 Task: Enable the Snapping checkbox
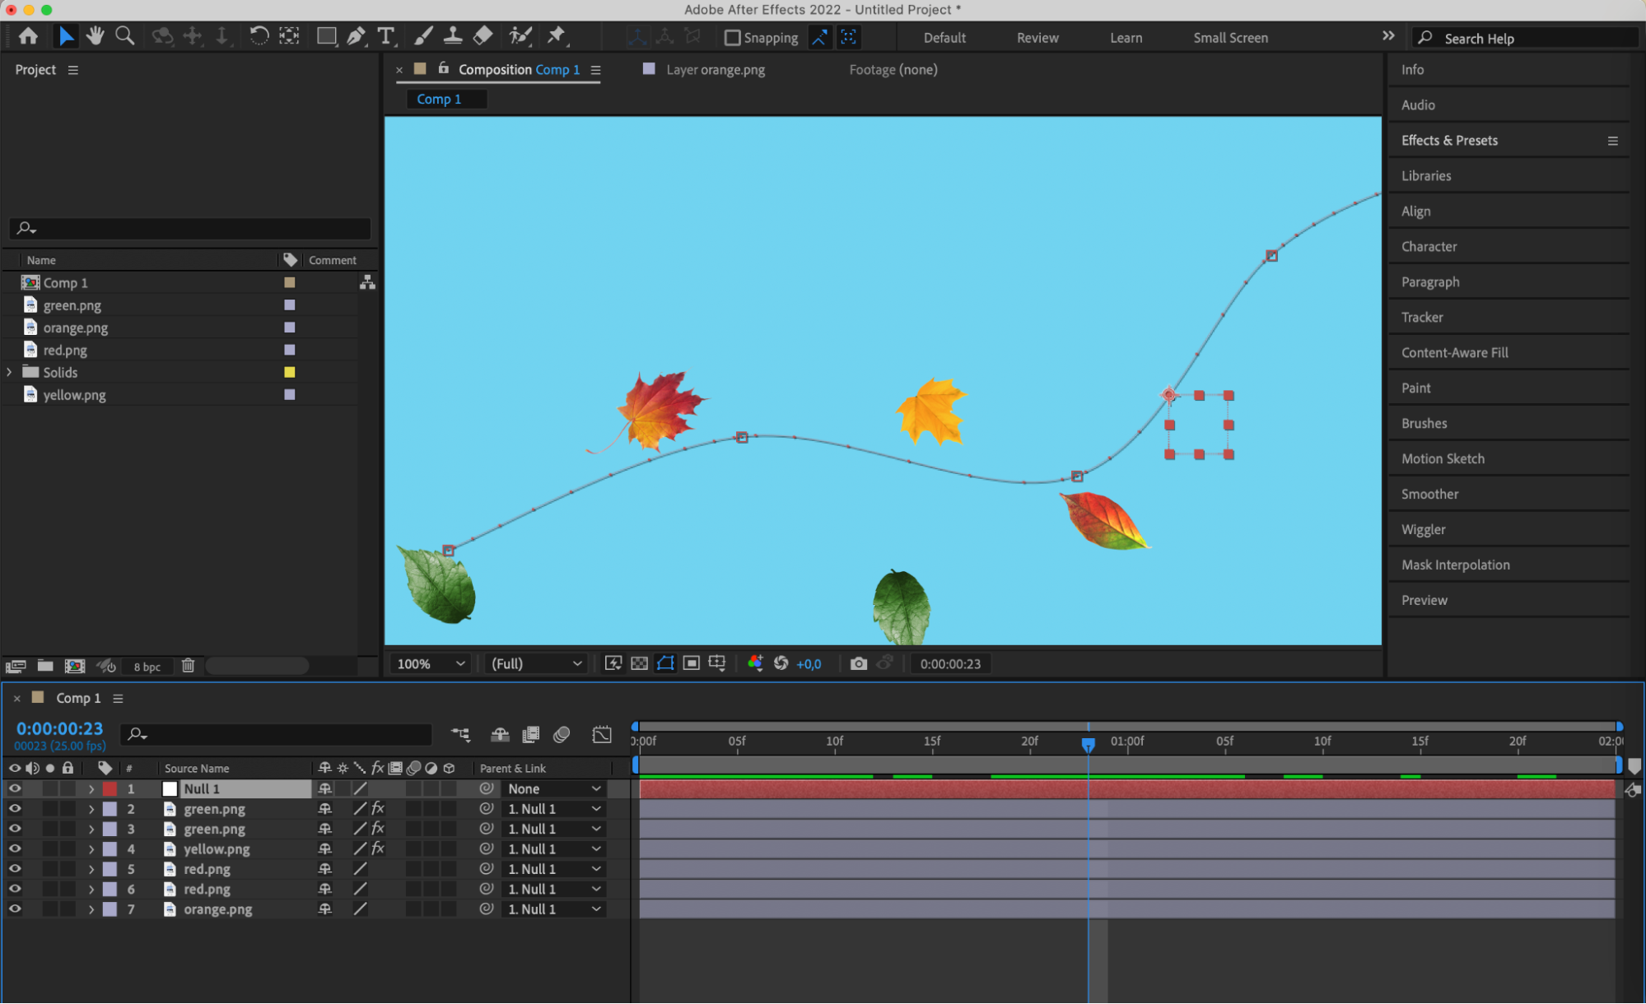[x=732, y=38]
